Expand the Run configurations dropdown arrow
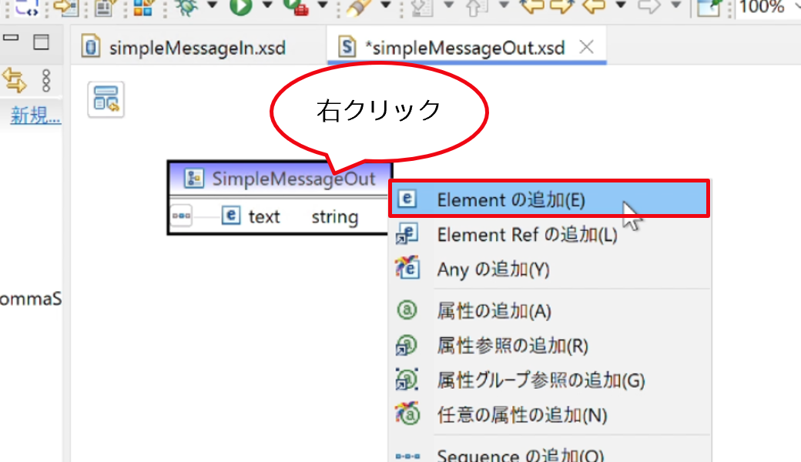 (267, 5)
